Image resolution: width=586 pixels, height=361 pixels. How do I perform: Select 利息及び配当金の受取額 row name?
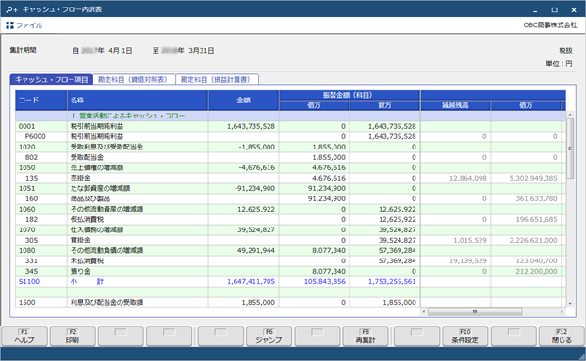[106, 302]
